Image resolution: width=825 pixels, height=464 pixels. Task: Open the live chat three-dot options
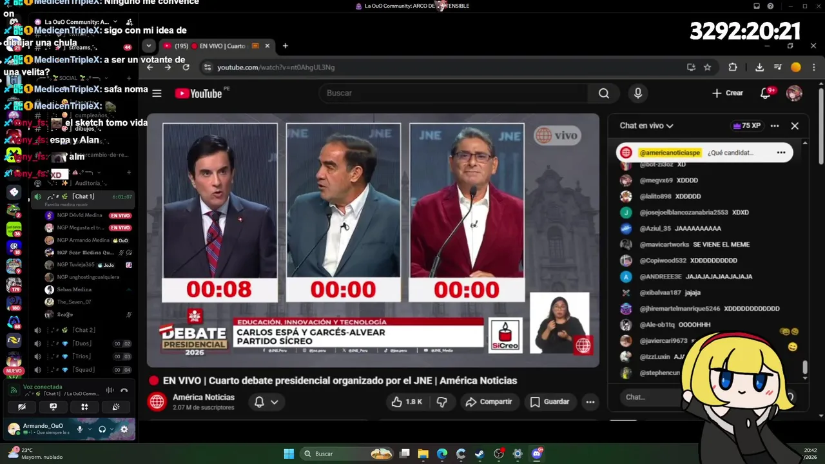[775, 126]
